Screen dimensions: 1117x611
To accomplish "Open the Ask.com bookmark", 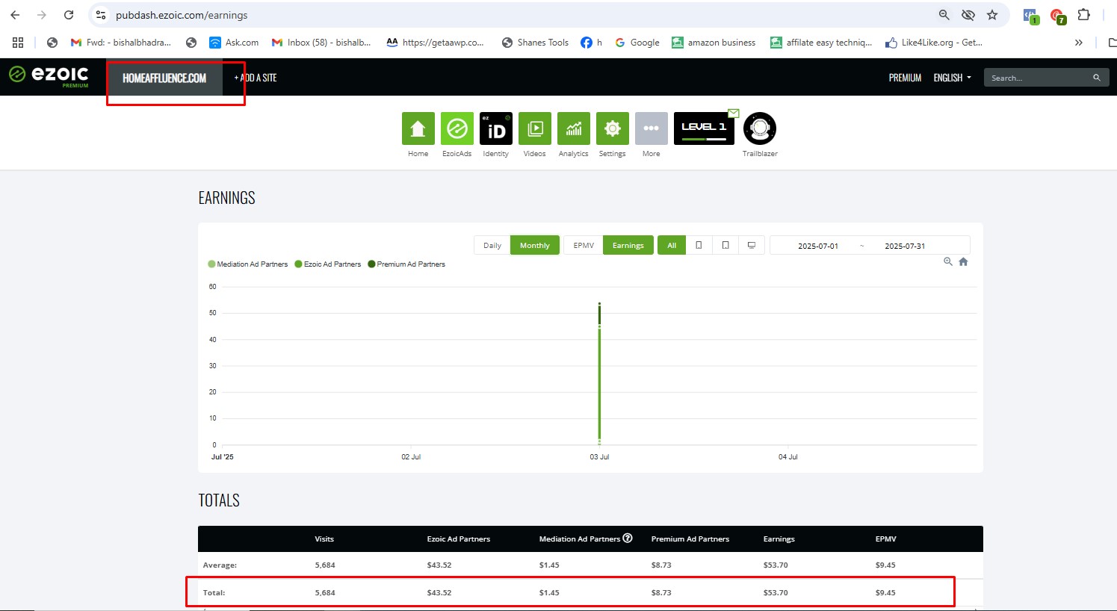I will coord(234,43).
